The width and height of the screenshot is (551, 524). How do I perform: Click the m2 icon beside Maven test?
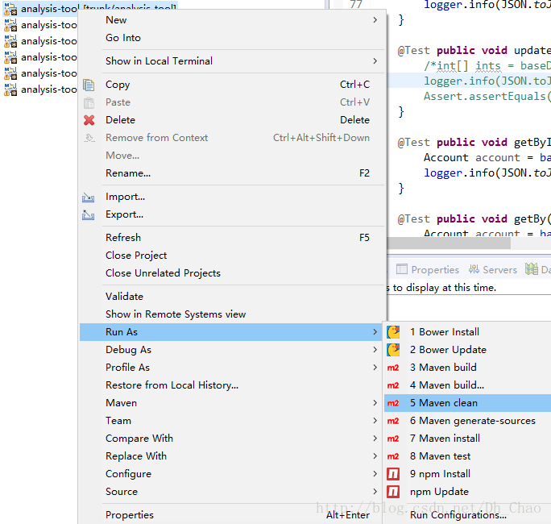click(x=393, y=456)
